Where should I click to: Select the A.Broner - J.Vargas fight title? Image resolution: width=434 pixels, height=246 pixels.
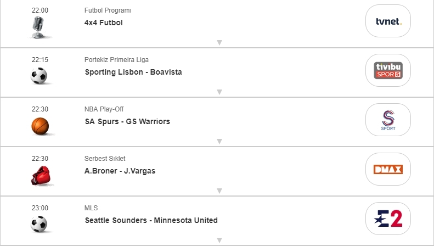click(120, 171)
